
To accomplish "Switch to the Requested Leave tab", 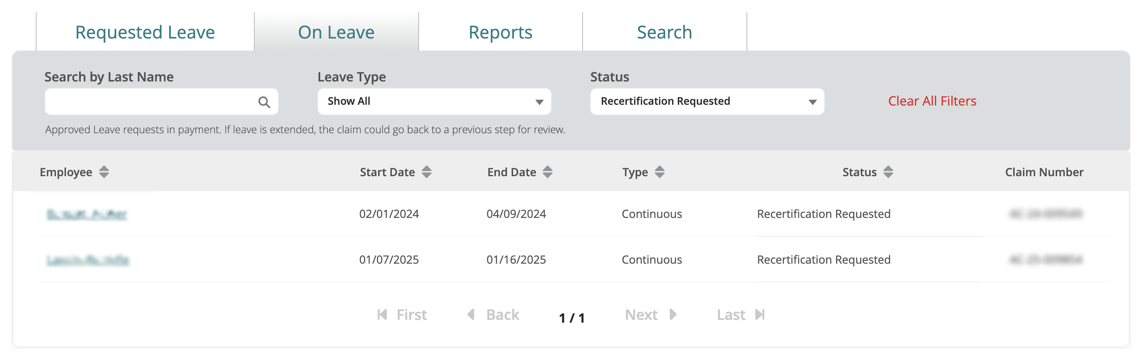I will pyautogui.click(x=145, y=32).
